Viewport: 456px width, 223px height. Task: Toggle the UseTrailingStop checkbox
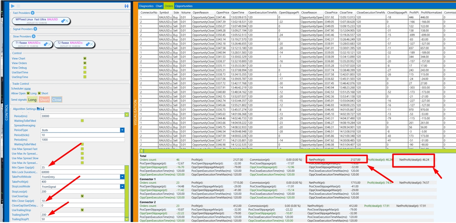82,210
